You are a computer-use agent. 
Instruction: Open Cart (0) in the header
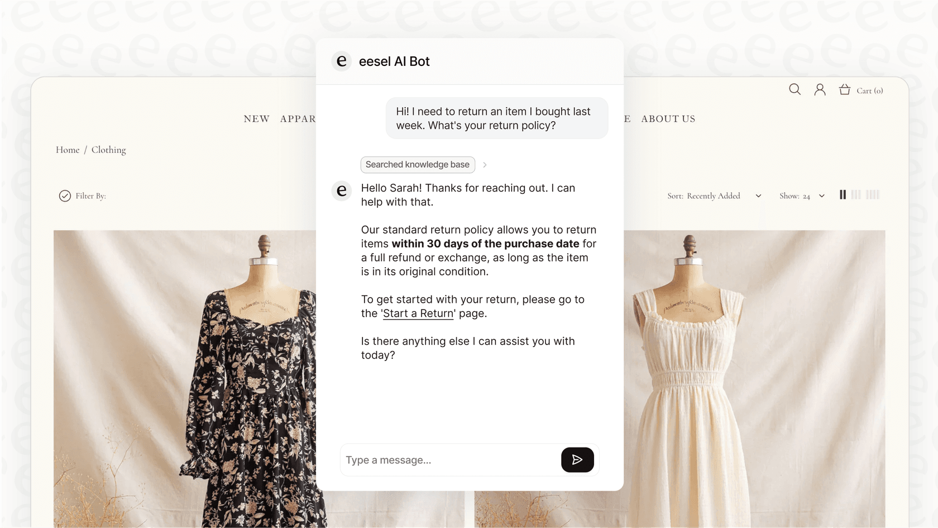pyautogui.click(x=870, y=90)
